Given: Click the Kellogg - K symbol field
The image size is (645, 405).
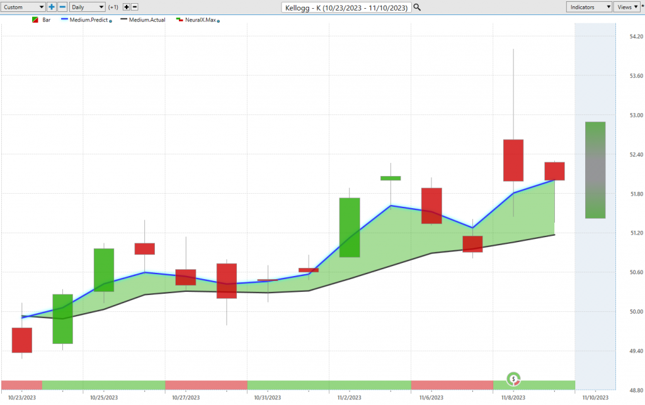Looking at the screenshot, I should [346, 8].
